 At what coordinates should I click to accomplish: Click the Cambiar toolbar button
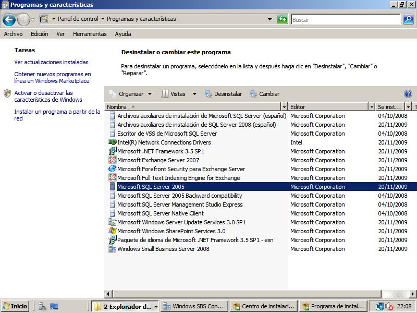pos(265,94)
